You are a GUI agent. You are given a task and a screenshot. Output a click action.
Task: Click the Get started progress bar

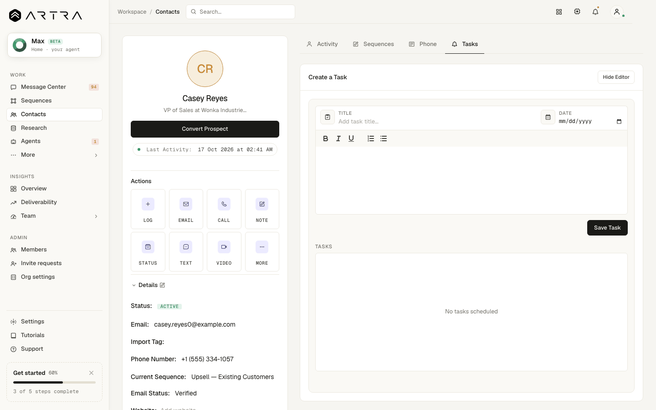54,382
